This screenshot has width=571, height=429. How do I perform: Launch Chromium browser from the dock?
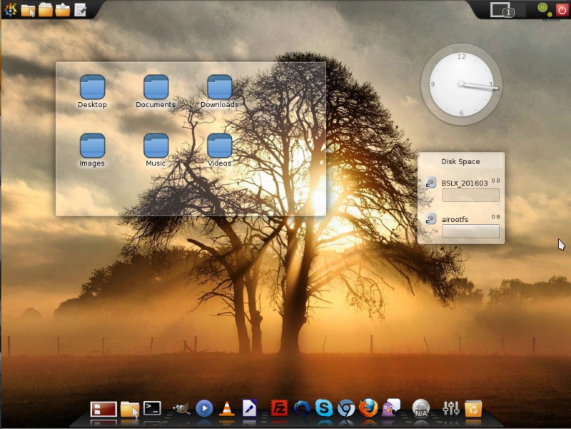tap(346, 408)
